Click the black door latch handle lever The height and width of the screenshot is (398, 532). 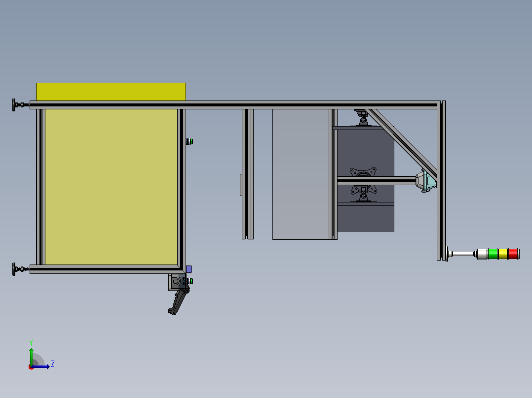[179, 299]
